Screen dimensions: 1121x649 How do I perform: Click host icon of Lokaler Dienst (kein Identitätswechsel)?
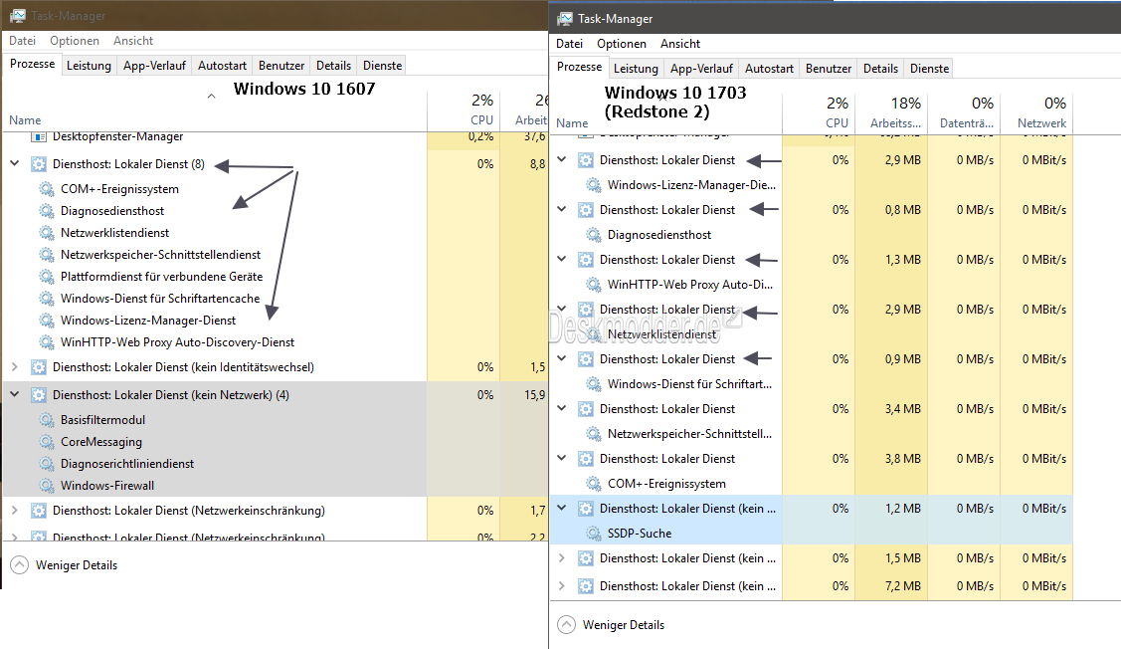click(x=39, y=367)
